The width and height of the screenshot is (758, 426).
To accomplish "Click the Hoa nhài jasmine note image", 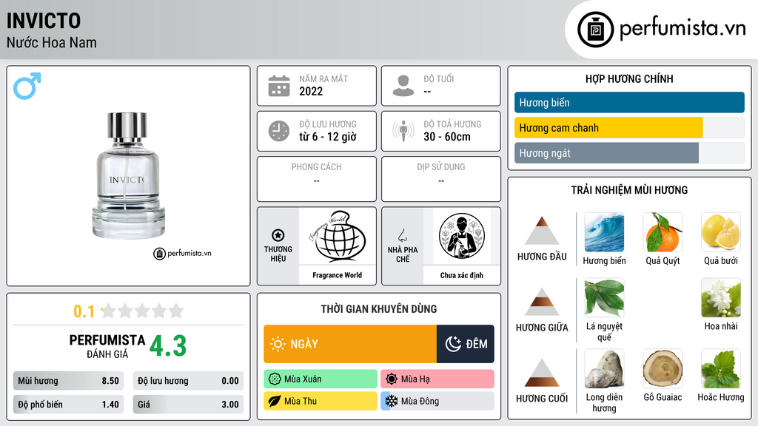I will point(721,297).
